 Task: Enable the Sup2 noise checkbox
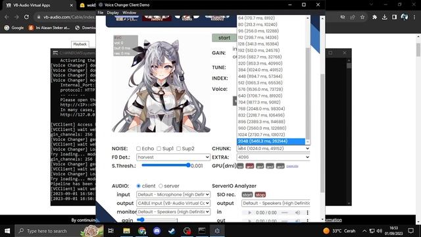point(178,149)
